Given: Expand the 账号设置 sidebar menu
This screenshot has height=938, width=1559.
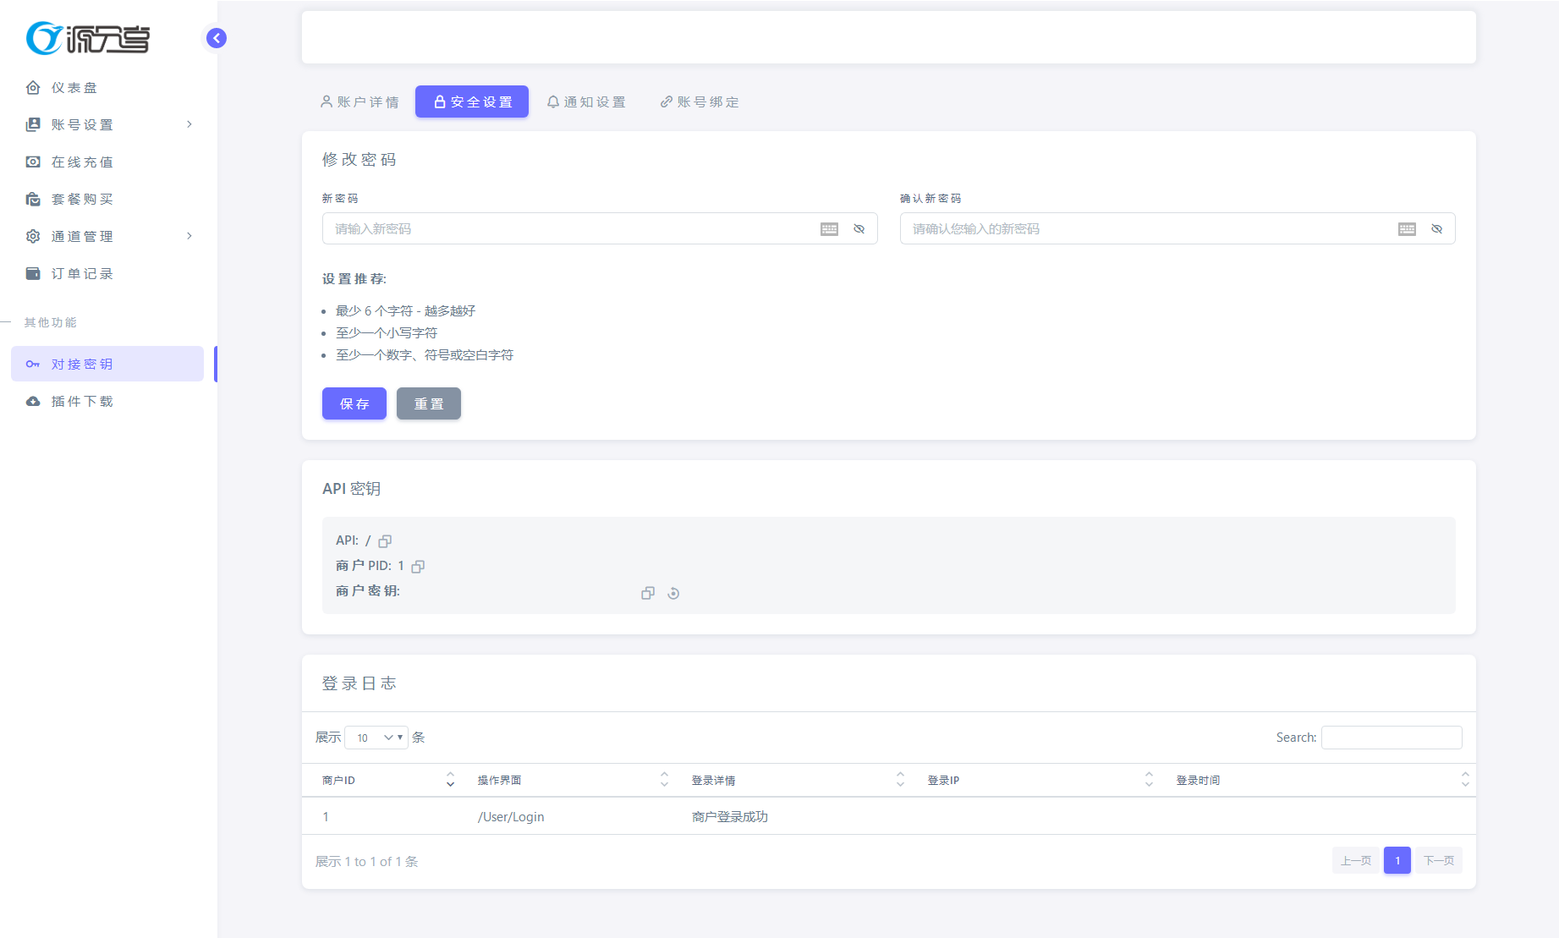Looking at the screenshot, I should (x=110, y=125).
